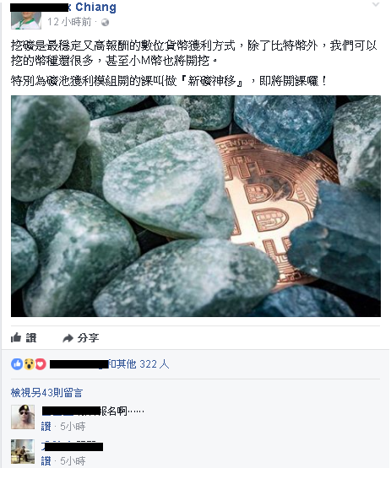Open the 12小時前 timestamp link
391x484 pixels.
coord(69,22)
